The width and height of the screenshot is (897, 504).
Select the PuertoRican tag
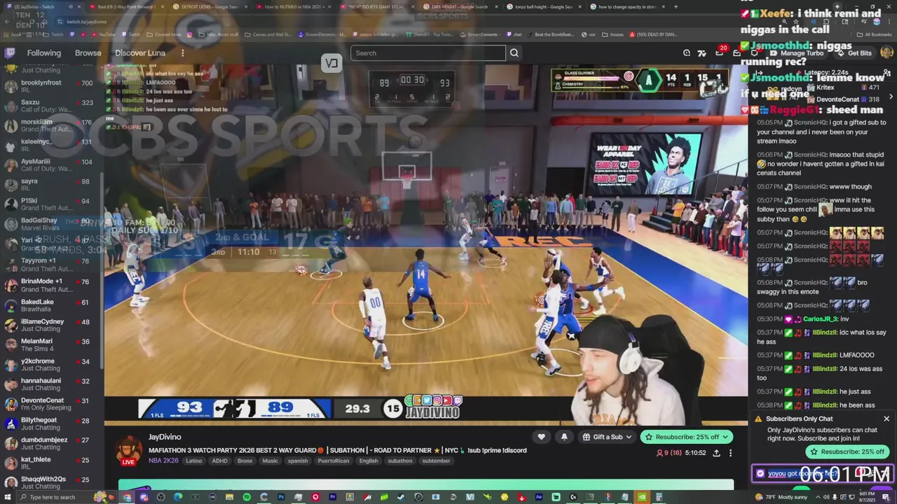(x=334, y=461)
